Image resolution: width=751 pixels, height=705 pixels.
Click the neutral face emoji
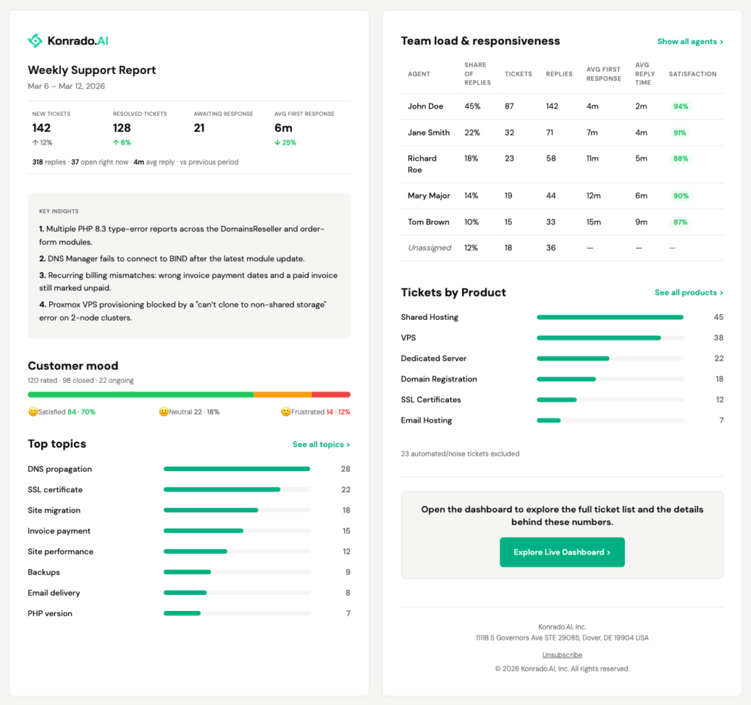[164, 412]
